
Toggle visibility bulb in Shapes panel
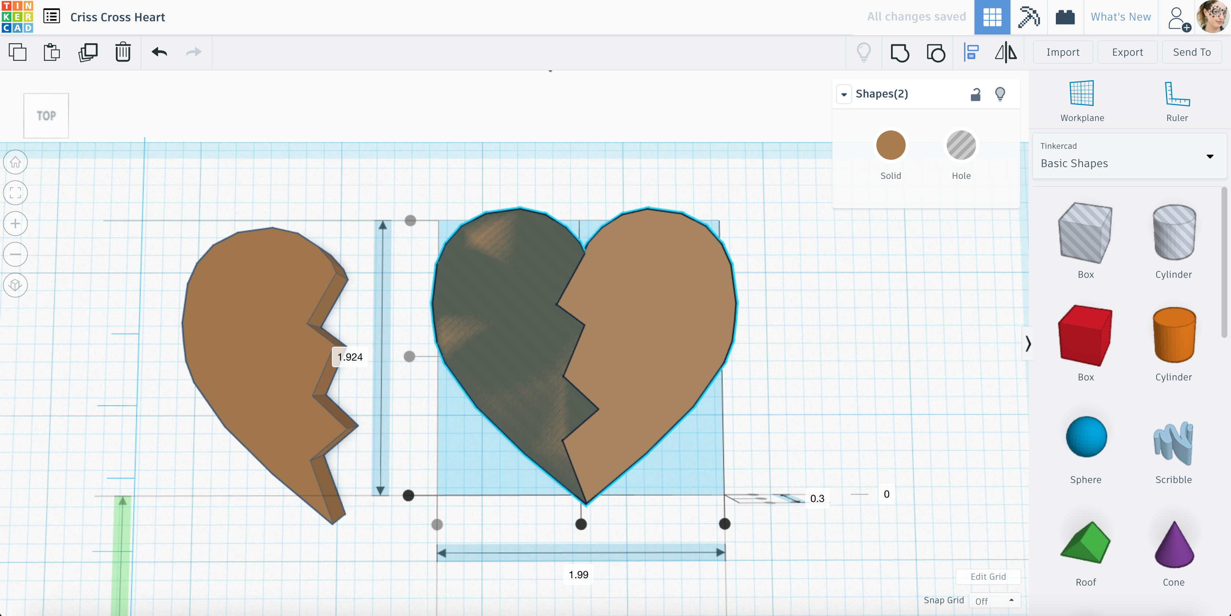point(1000,94)
